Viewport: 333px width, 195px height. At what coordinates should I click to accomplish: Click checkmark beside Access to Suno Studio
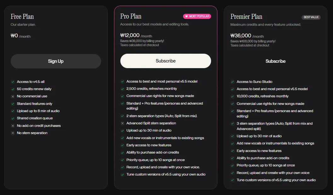coord(232,82)
